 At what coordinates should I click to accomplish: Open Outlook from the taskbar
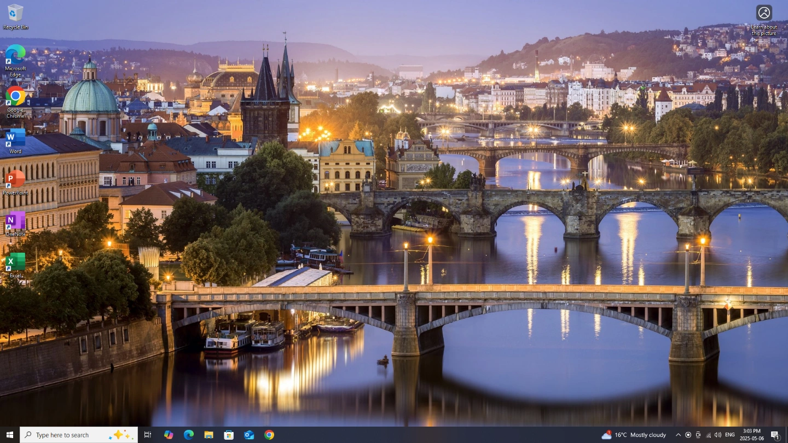coord(249,435)
